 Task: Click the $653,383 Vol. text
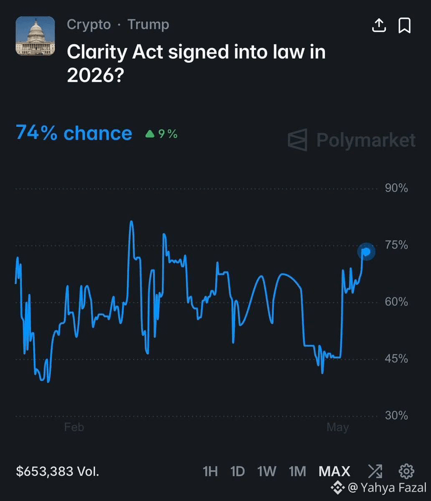(x=57, y=471)
